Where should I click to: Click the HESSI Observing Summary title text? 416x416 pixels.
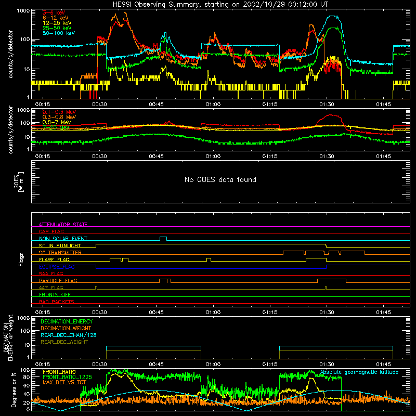pyautogui.click(x=220, y=5)
